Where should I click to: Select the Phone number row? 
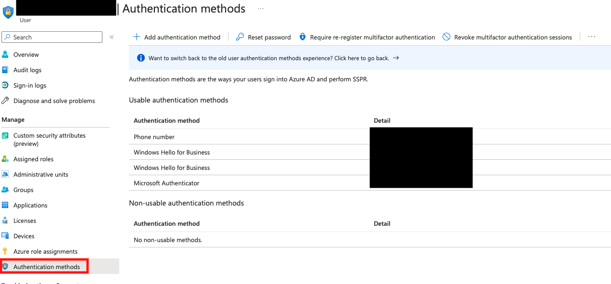click(x=370, y=137)
